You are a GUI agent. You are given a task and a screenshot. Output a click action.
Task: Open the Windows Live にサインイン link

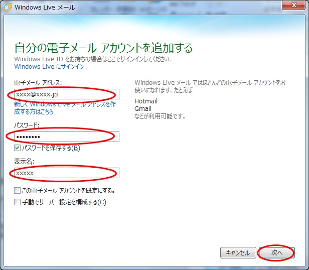click(x=49, y=67)
